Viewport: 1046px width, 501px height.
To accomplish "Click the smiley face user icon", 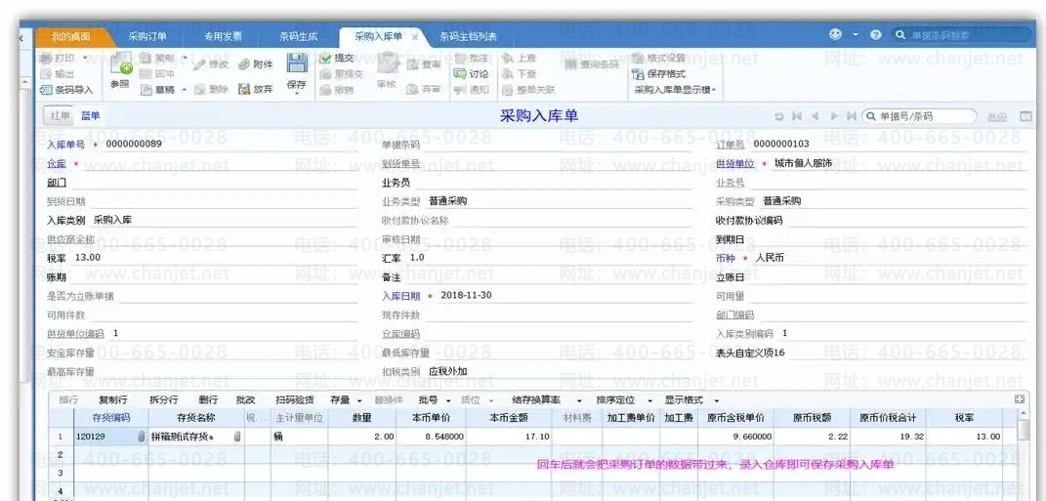I will [x=835, y=35].
